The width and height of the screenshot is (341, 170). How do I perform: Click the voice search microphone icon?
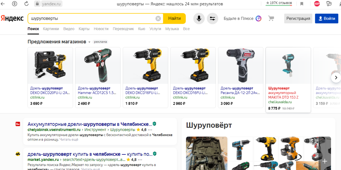click(x=199, y=18)
